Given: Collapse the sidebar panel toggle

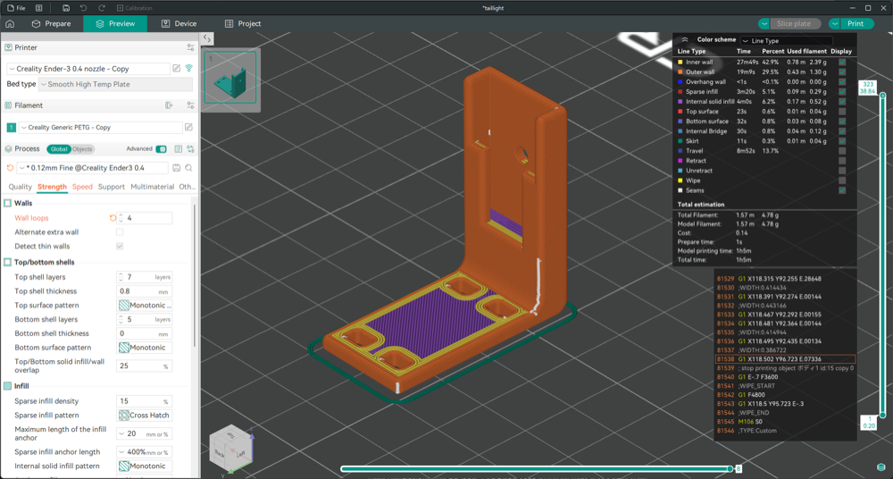Looking at the screenshot, I should (x=207, y=38).
